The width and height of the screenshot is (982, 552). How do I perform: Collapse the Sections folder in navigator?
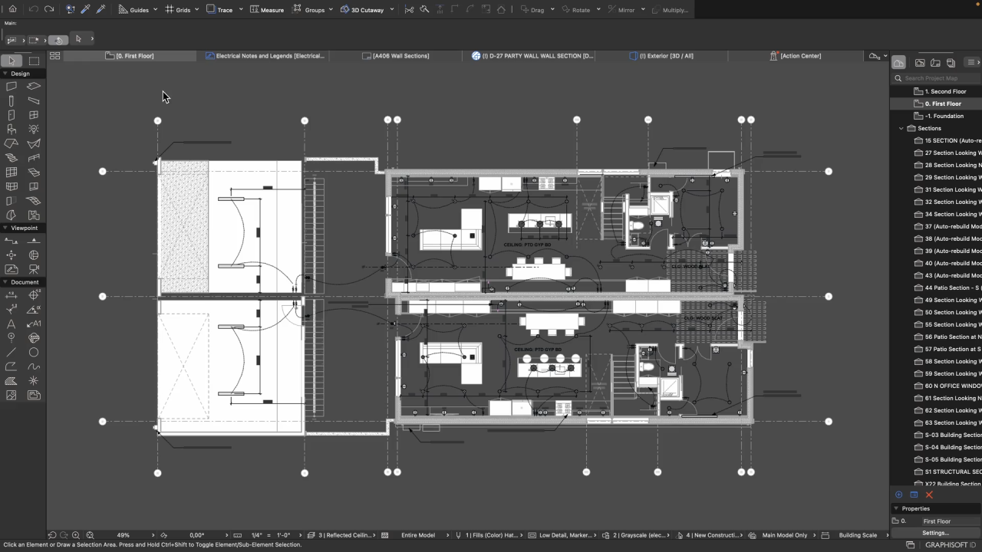[901, 128]
